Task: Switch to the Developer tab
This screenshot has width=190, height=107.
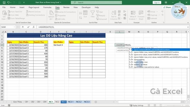Action: tap(86, 7)
